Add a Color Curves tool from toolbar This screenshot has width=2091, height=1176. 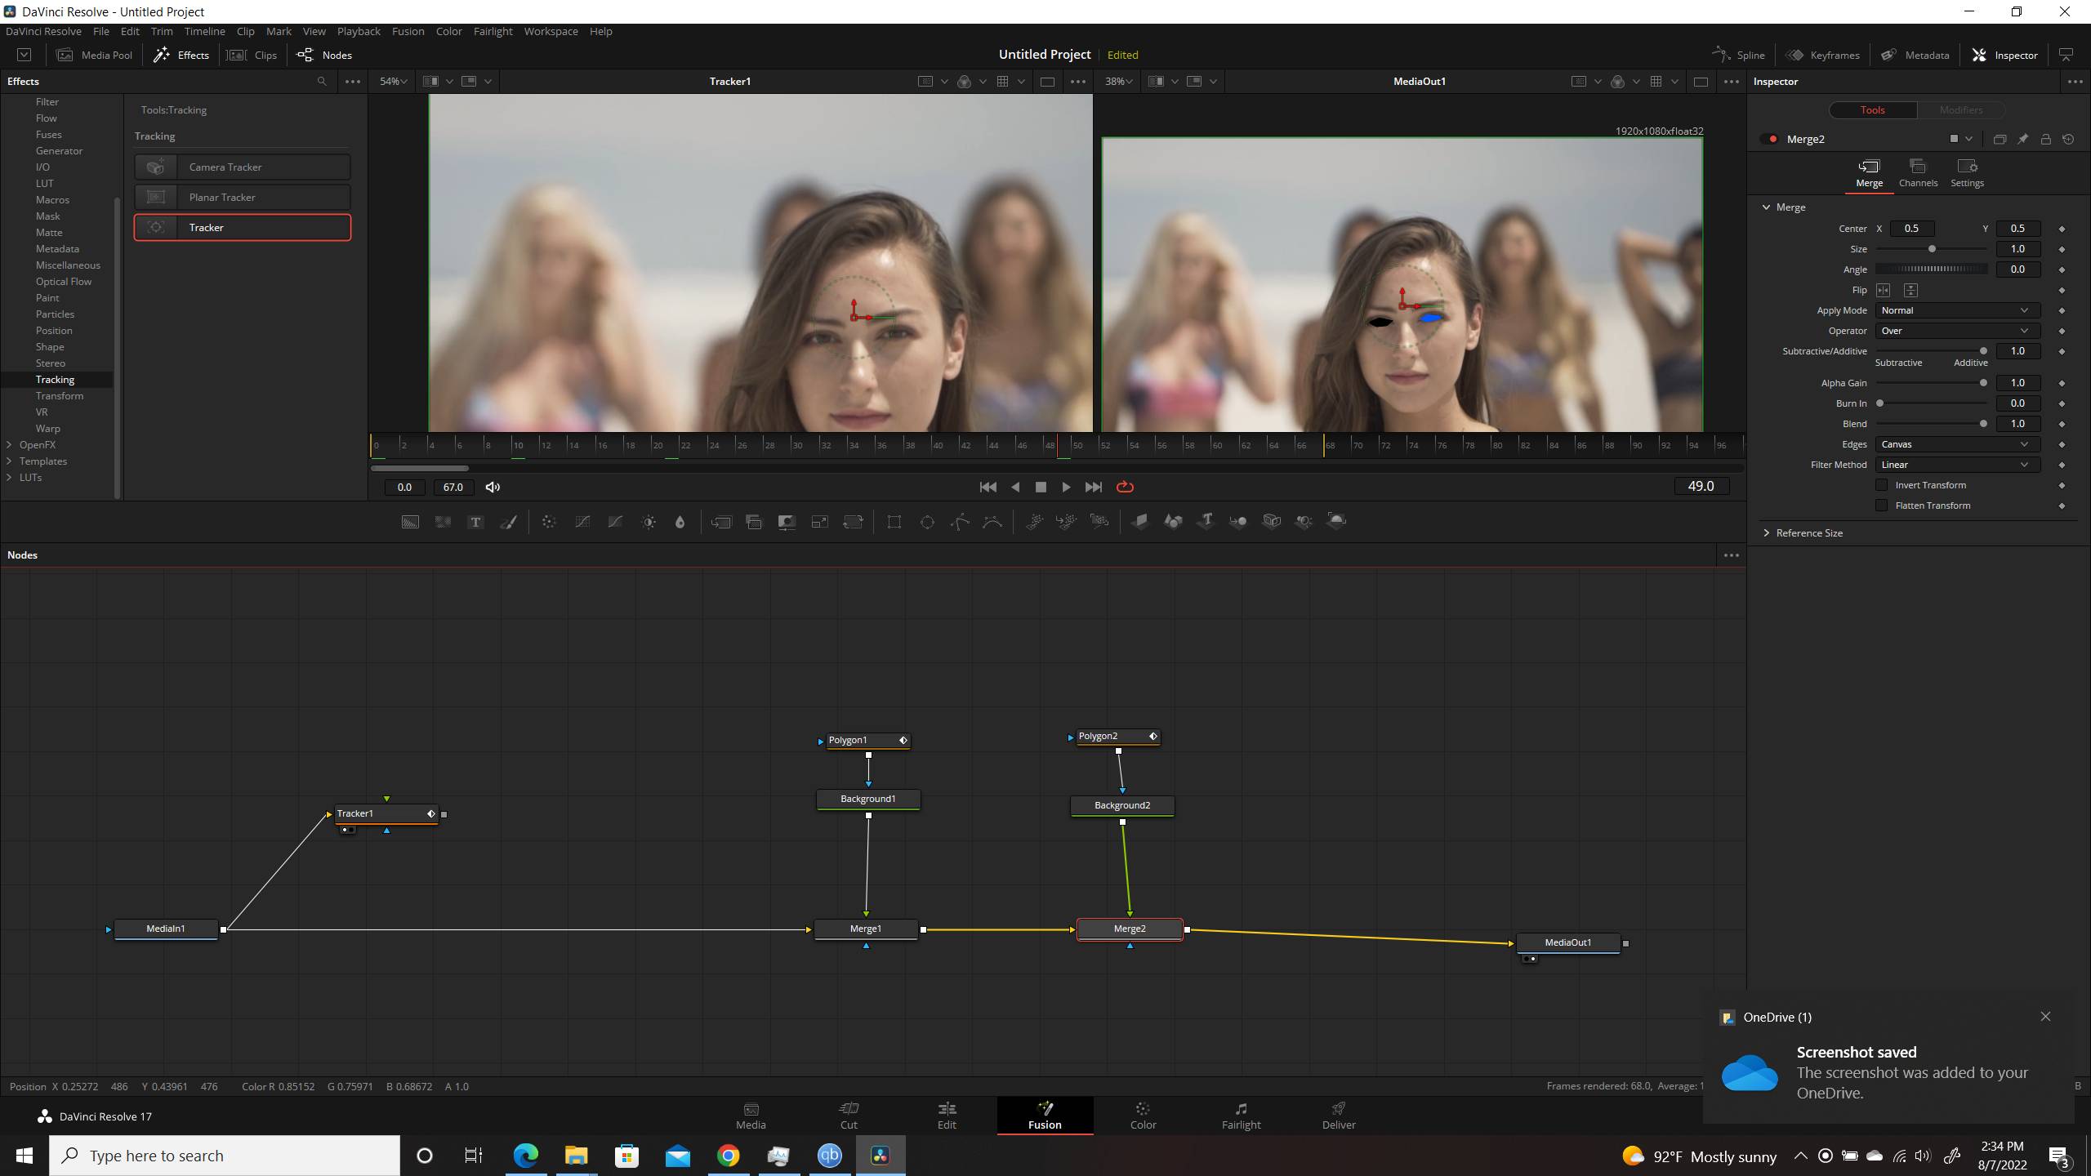582,522
